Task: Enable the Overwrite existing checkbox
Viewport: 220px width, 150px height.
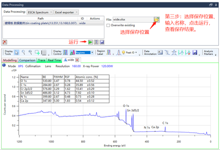Action: click(x=108, y=25)
